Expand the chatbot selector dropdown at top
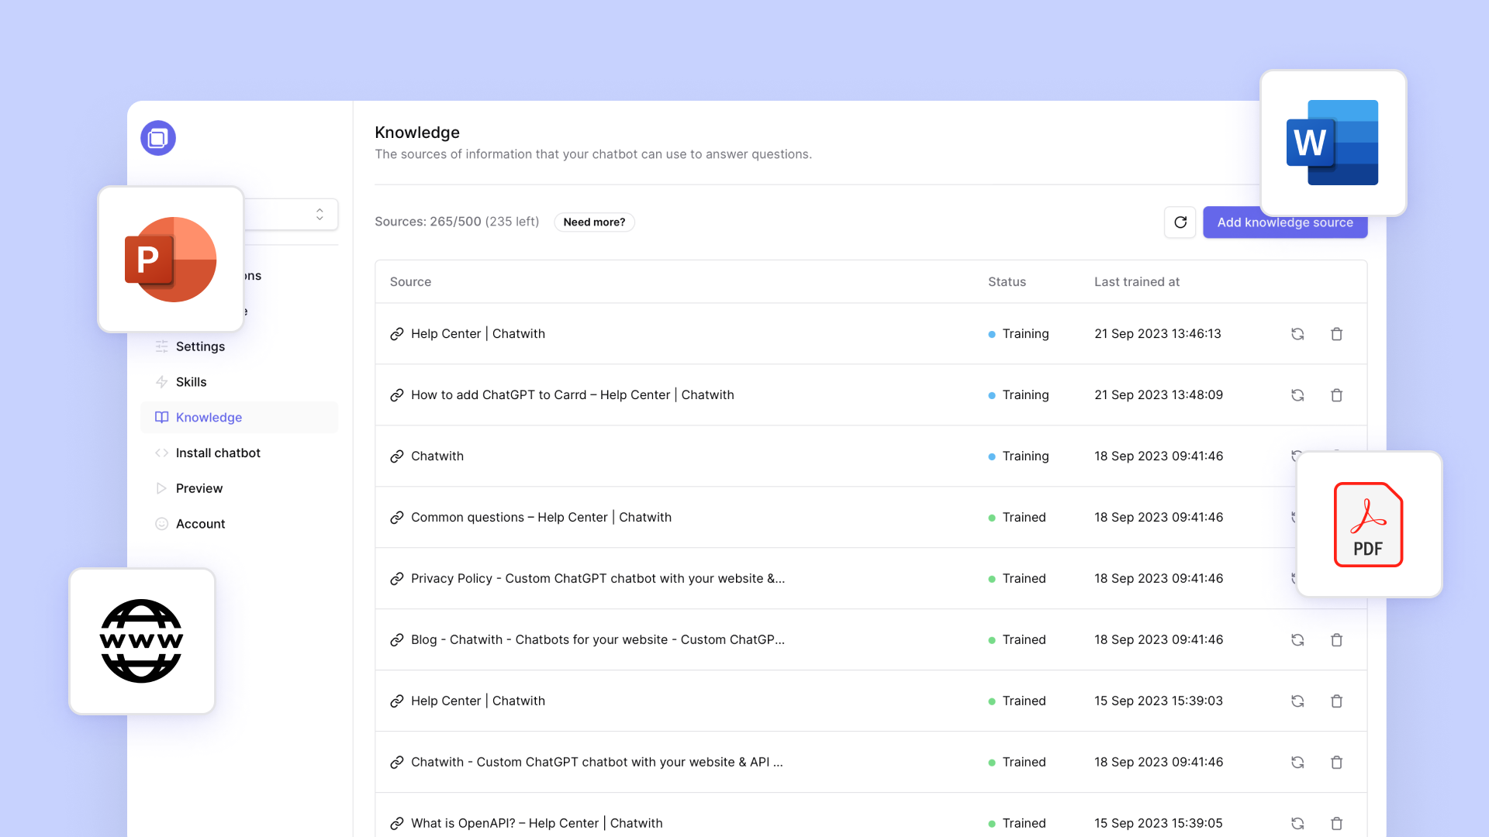Image resolution: width=1489 pixels, height=837 pixels. pyautogui.click(x=318, y=214)
